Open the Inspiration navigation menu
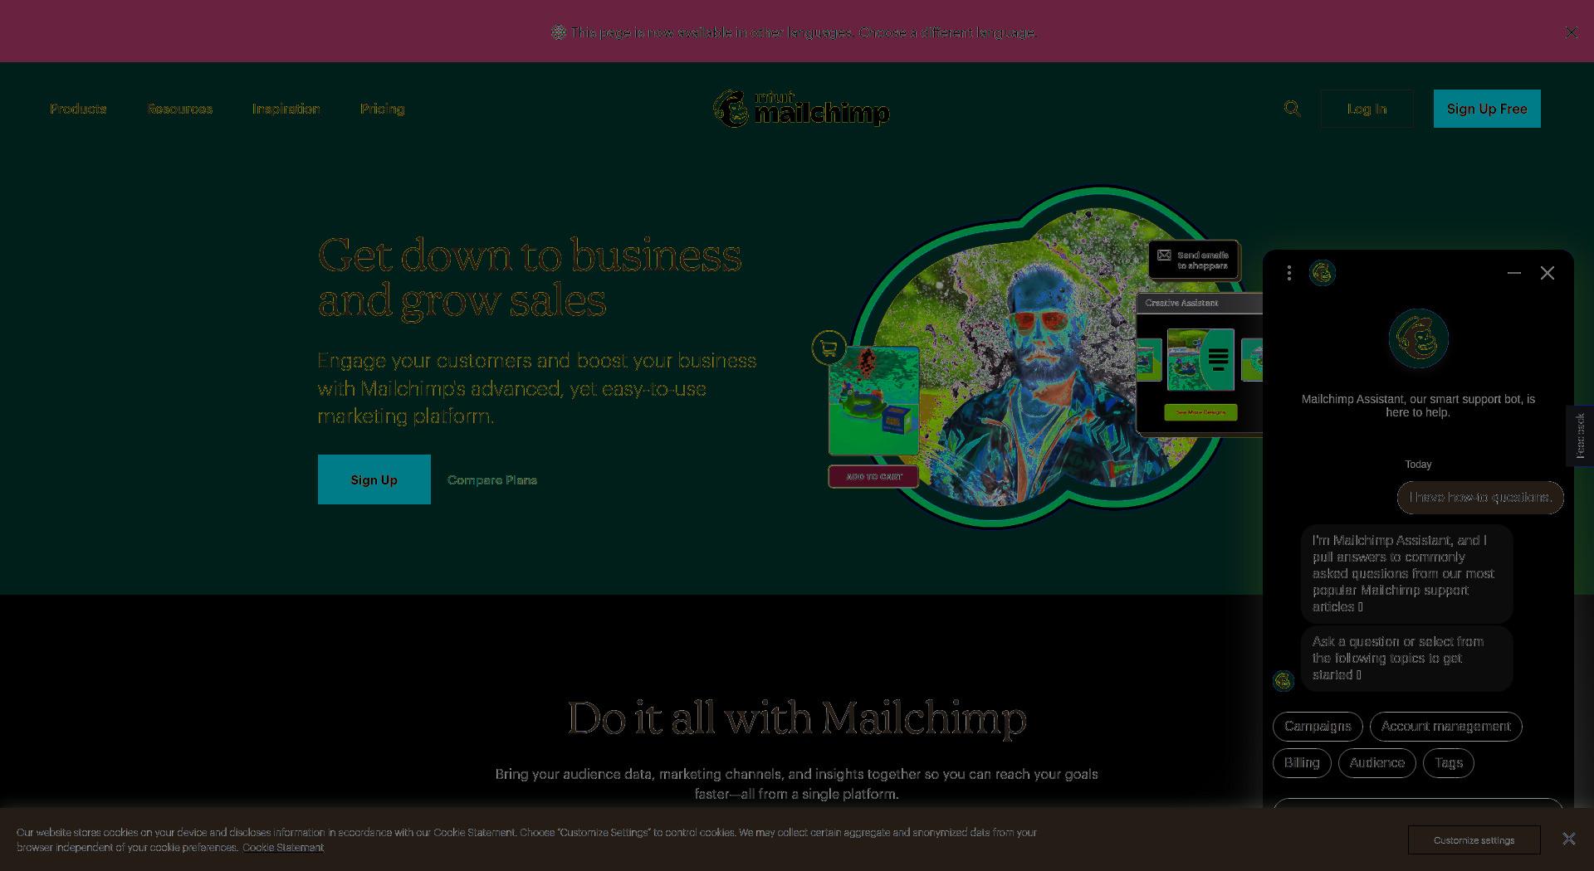 286,109
